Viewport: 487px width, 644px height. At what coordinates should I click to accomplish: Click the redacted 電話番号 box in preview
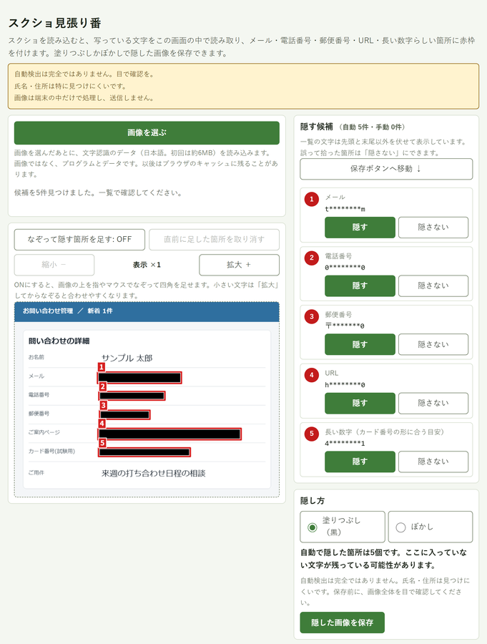coord(132,396)
